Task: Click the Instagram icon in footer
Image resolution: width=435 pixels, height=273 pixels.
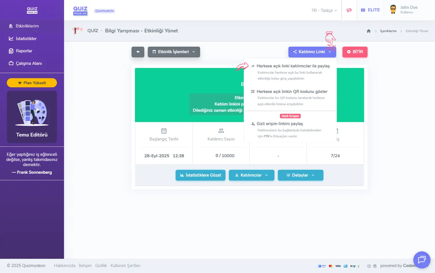Action: coord(369,266)
